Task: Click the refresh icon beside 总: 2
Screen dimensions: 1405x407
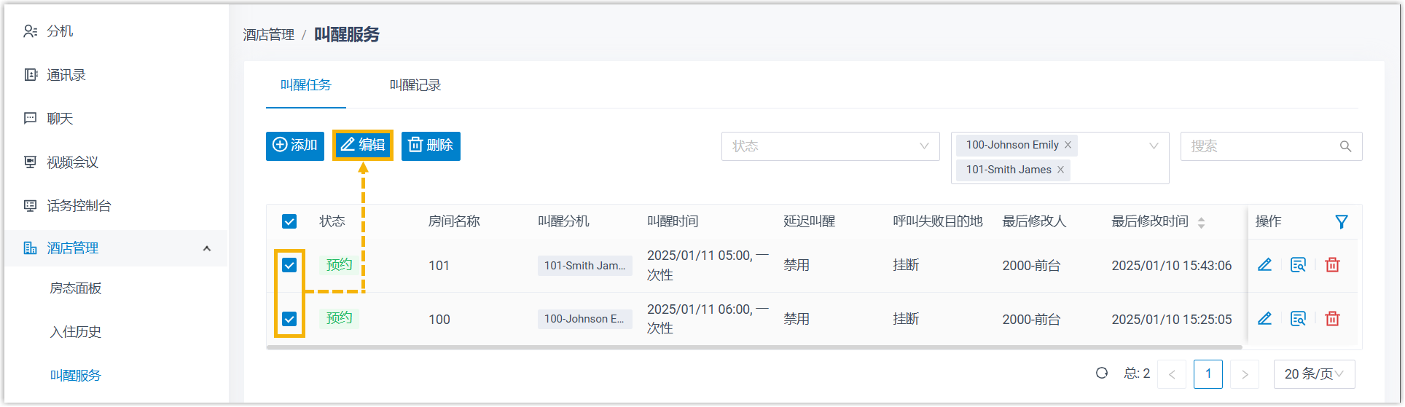Action: tap(1102, 374)
